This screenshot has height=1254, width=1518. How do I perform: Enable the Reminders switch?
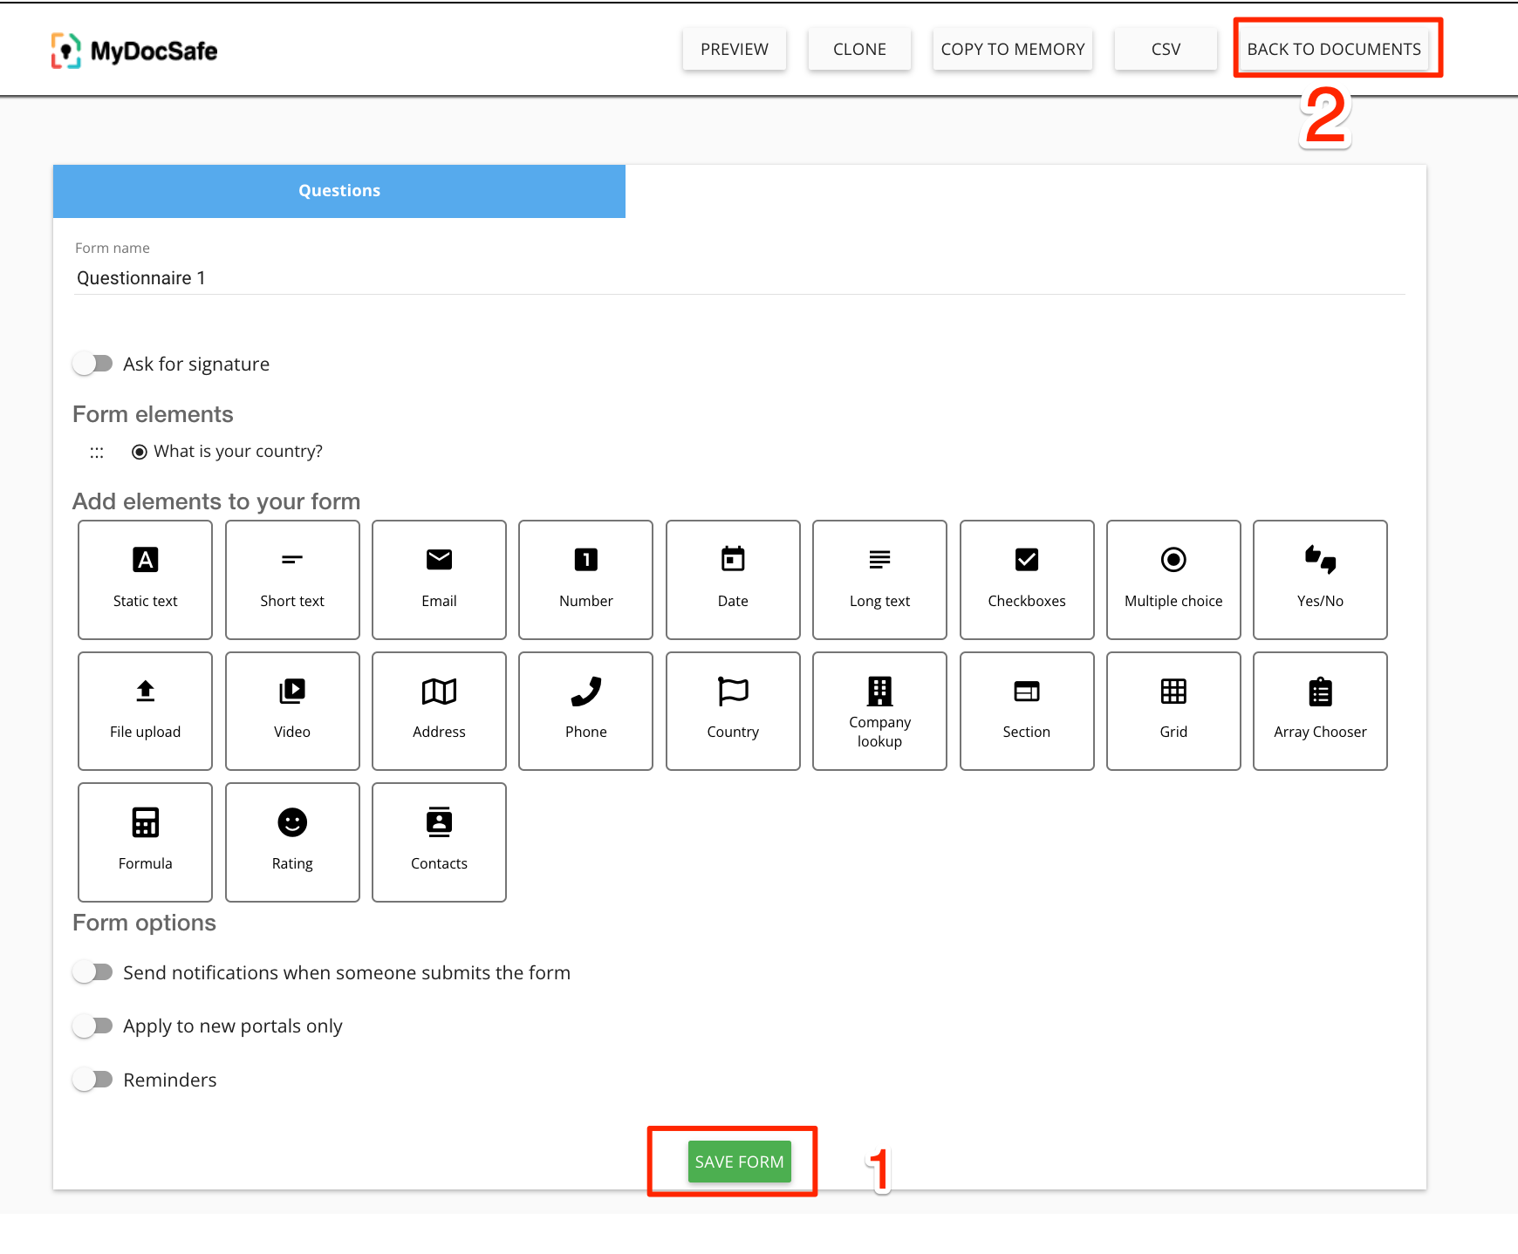coord(92,1080)
